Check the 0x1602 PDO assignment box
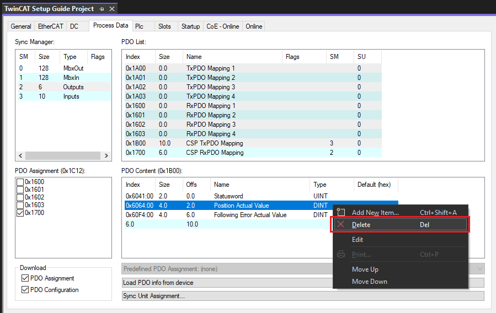 [x=20, y=197]
